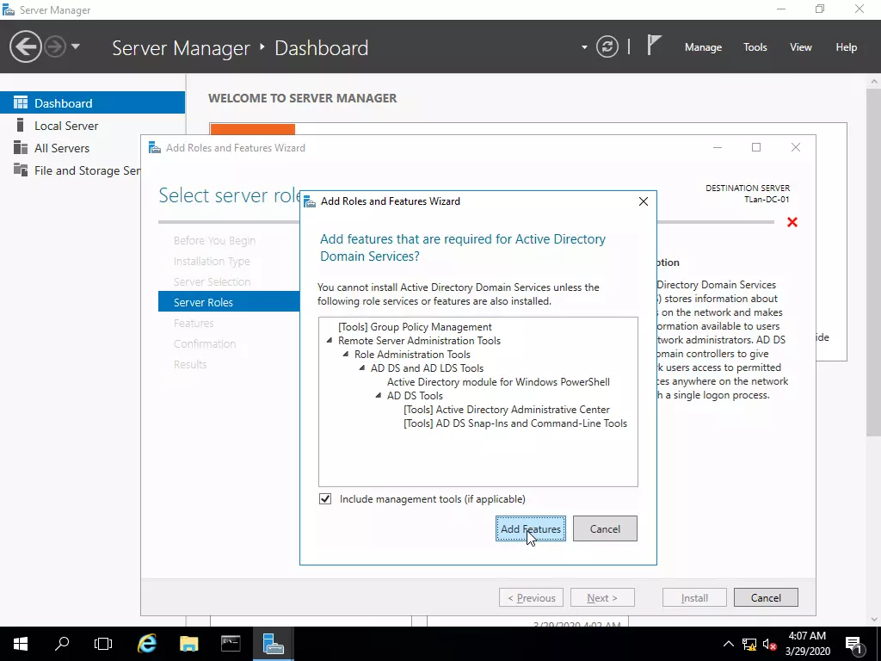881x661 pixels.
Task: Open Action Center notifications icon
Action: 853,644
